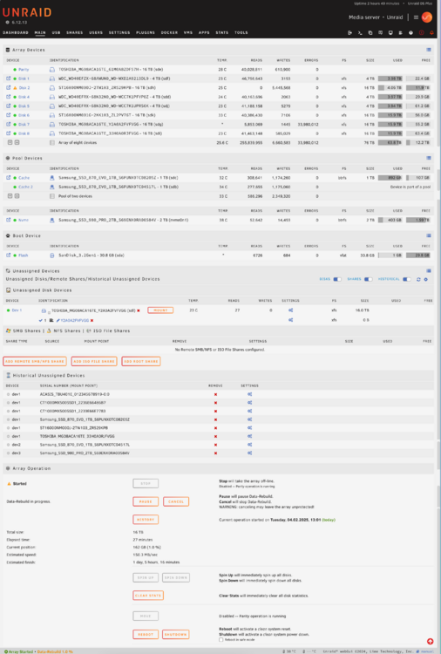Click Add Root Share button

tap(141, 361)
